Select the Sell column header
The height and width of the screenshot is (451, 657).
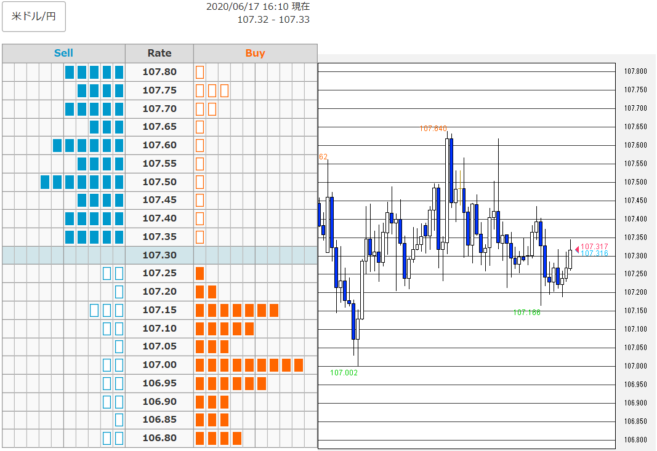[63, 53]
